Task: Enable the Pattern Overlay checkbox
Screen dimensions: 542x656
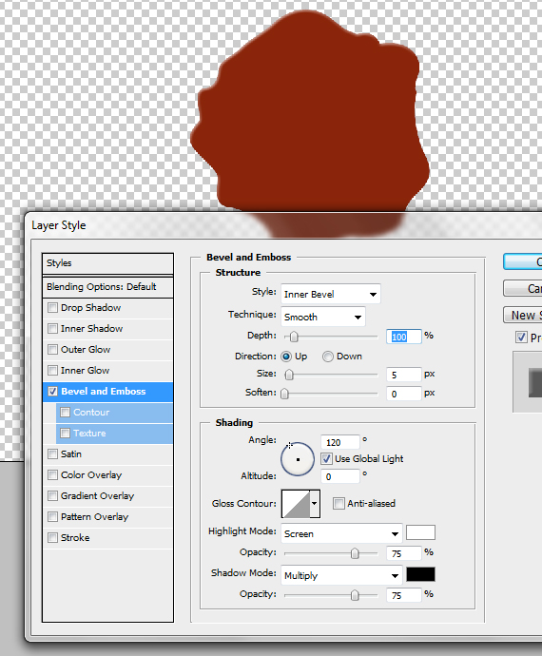Action: (52, 517)
